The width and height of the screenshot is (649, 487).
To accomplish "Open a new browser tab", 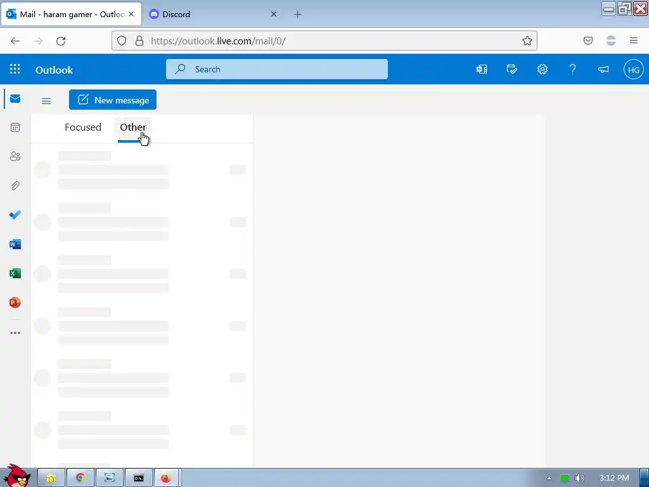I will click(x=298, y=15).
